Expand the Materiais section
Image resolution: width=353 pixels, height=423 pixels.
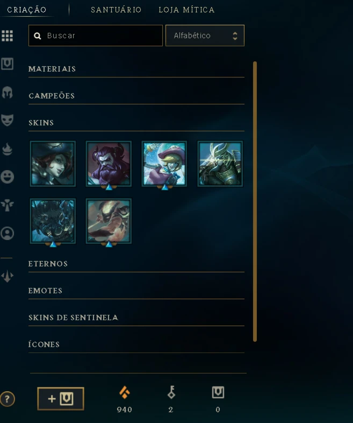(136, 69)
